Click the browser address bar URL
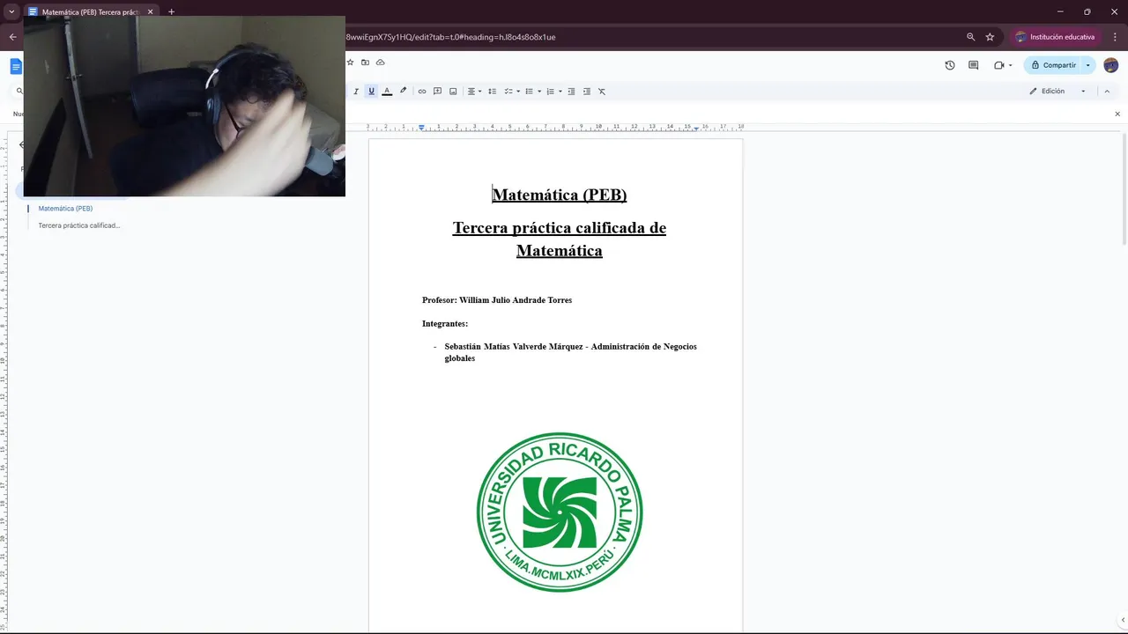The height and width of the screenshot is (634, 1128). click(x=450, y=37)
